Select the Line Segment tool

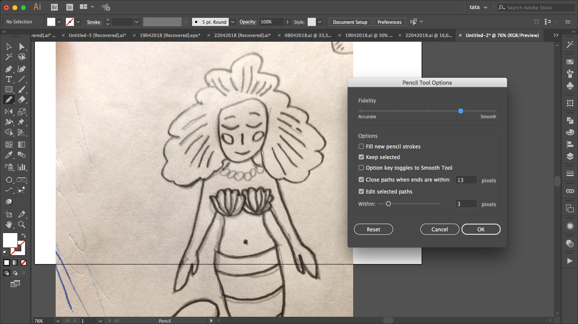(x=22, y=79)
